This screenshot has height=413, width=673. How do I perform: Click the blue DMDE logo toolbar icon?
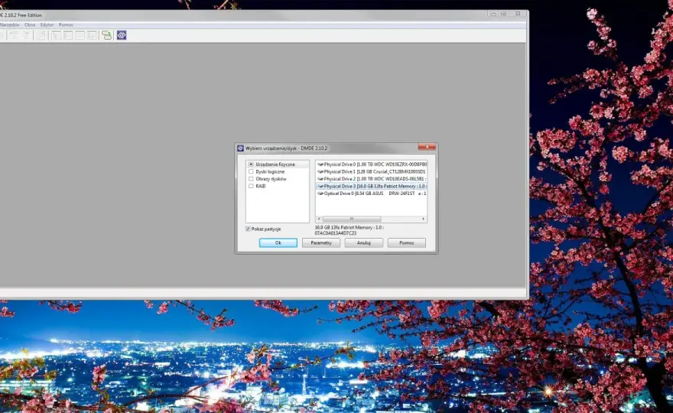(122, 35)
